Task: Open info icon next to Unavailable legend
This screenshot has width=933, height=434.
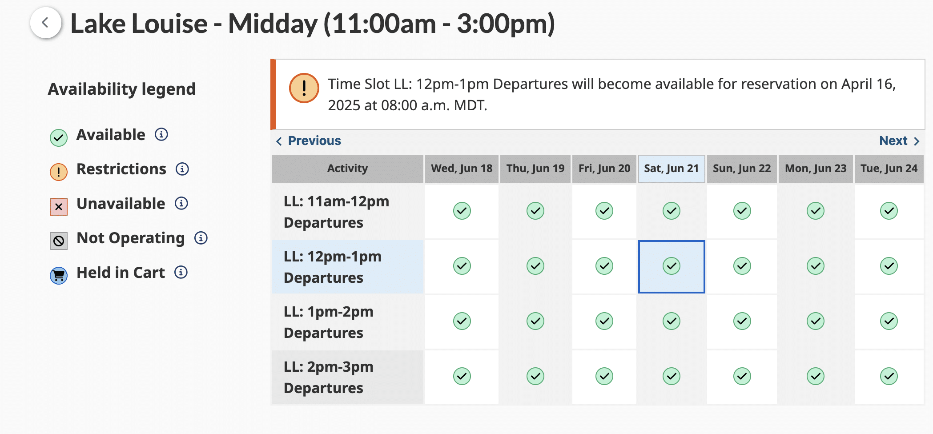Action: click(x=181, y=203)
